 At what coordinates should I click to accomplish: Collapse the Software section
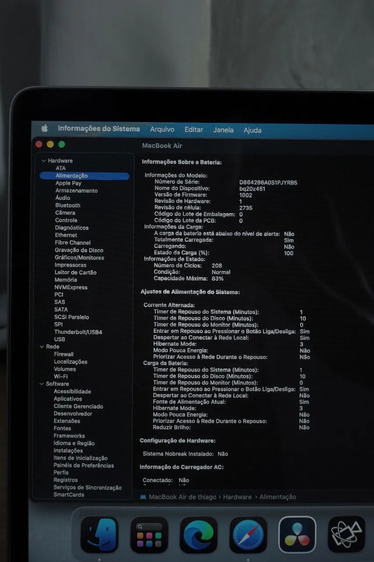42,384
